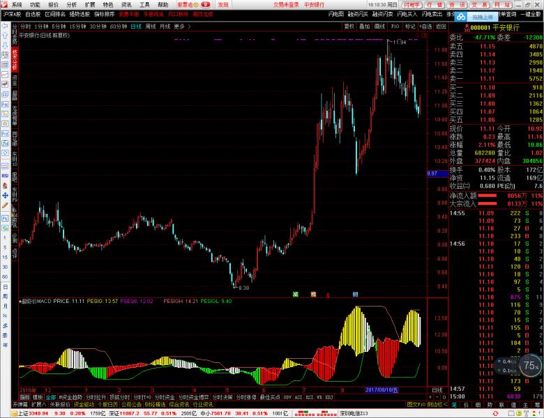Click the small folder icon before 上证
Image resolution: width=544 pixels, height=418 pixels.
[x=14, y=414]
